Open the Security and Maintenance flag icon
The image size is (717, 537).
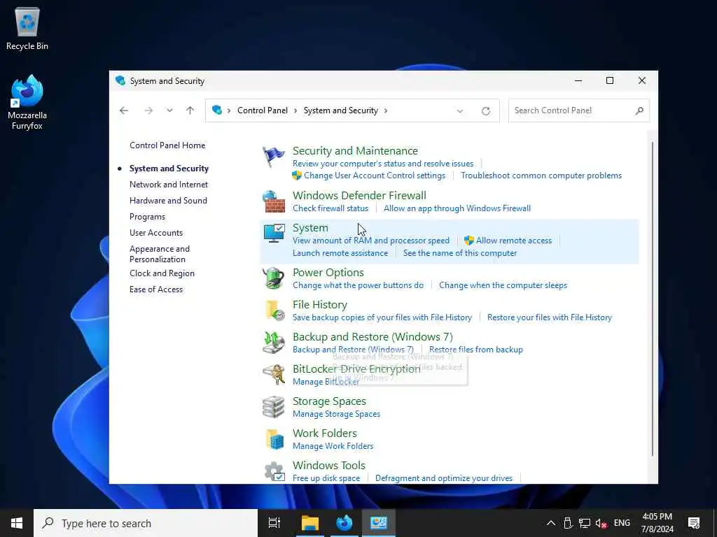pyautogui.click(x=274, y=157)
